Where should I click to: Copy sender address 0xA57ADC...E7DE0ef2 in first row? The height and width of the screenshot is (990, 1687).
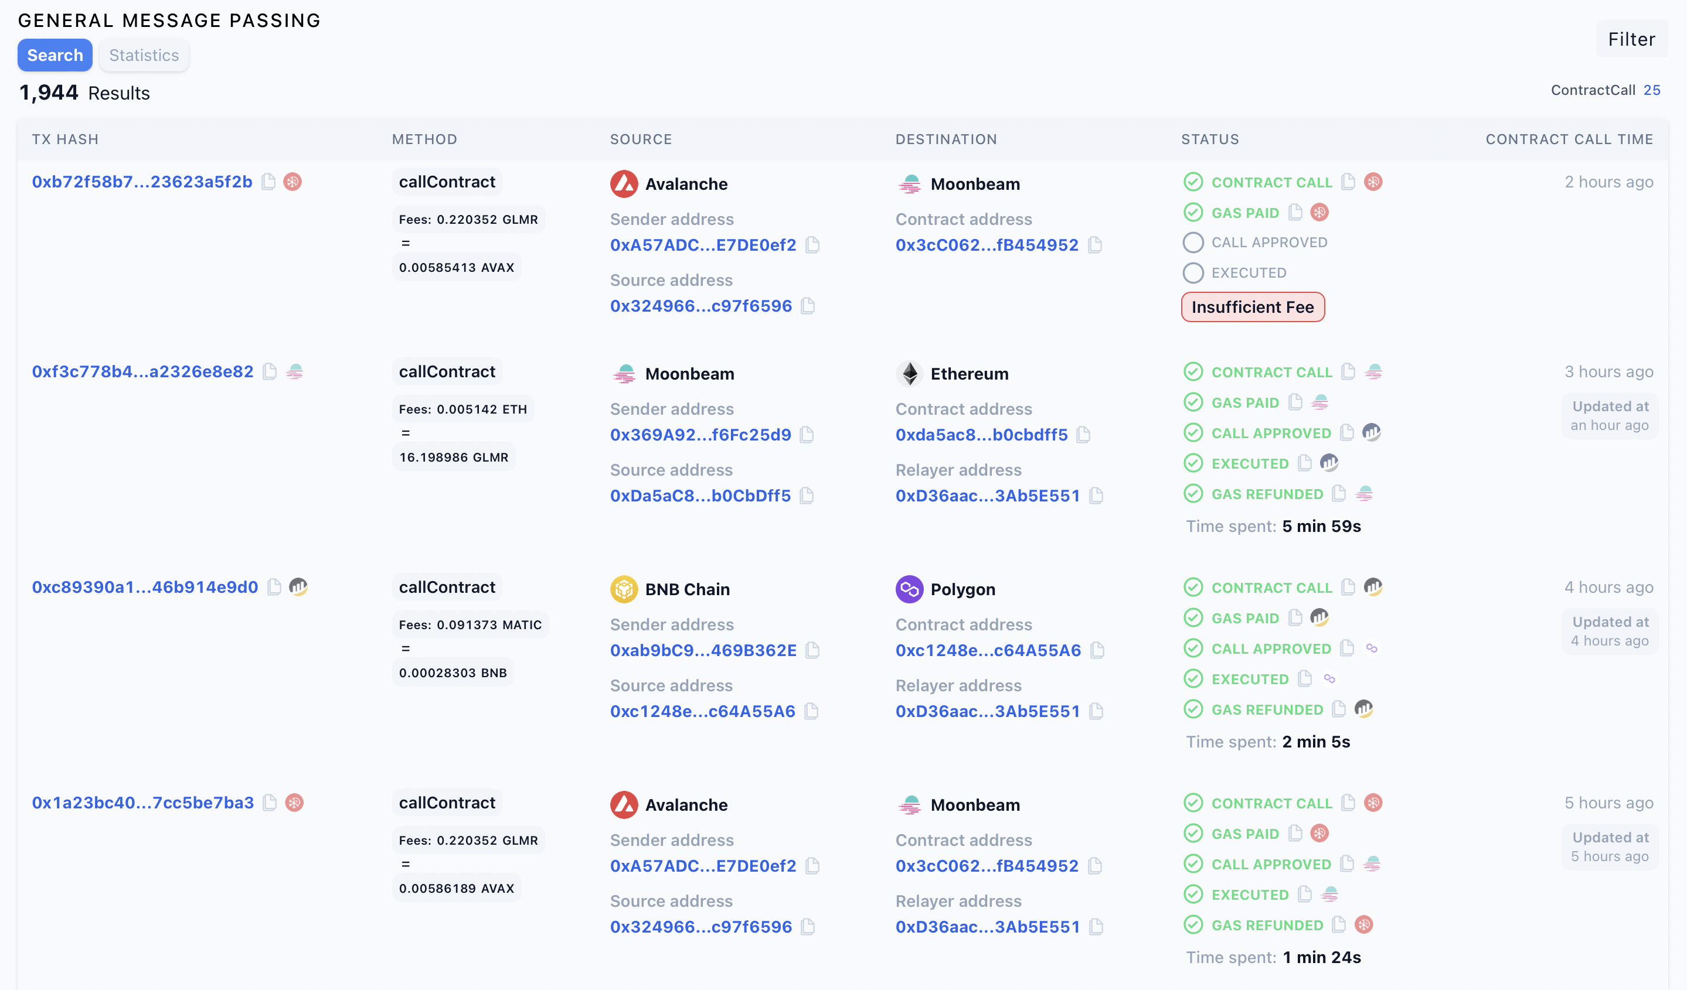[812, 245]
